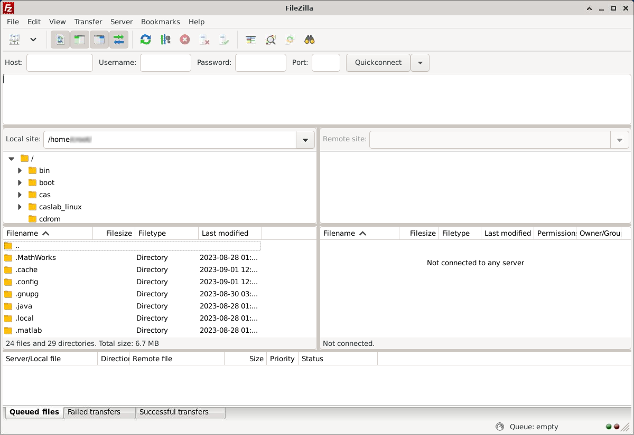Sort remote list by Permissions column
Image resolution: width=634 pixels, height=435 pixels.
click(555, 233)
